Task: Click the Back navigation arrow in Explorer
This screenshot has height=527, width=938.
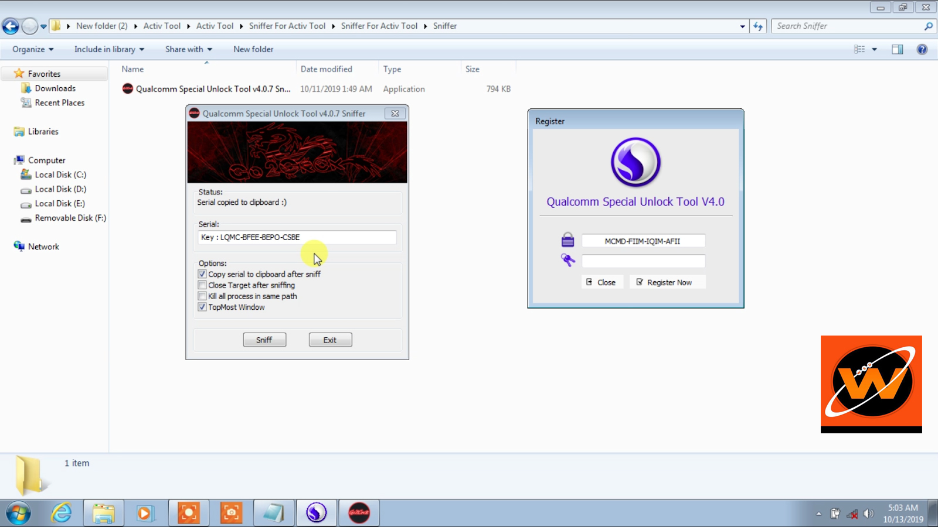Action: click(x=11, y=26)
